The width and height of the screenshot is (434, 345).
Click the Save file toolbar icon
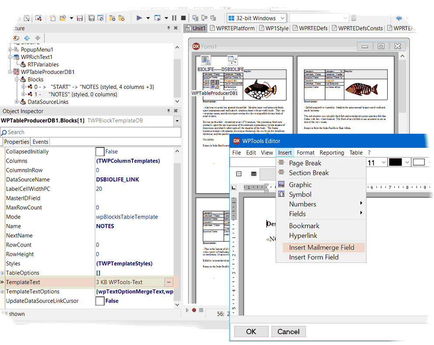(80, 18)
